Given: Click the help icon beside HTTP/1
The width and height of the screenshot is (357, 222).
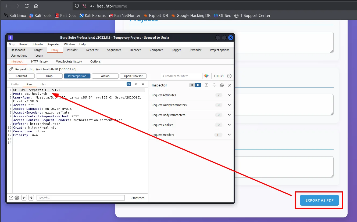Looking at the screenshot, I should tap(229, 76).
